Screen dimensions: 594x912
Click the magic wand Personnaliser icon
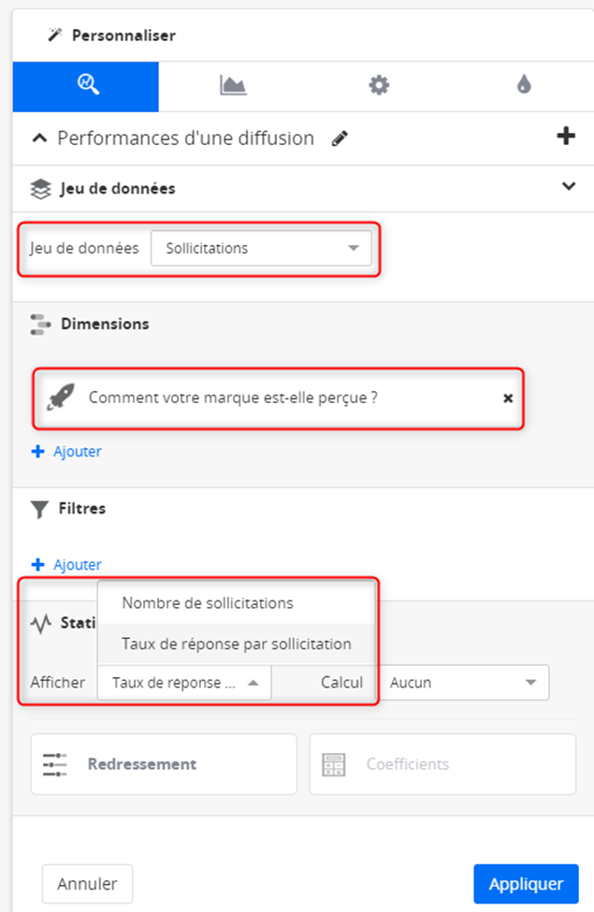(54, 36)
